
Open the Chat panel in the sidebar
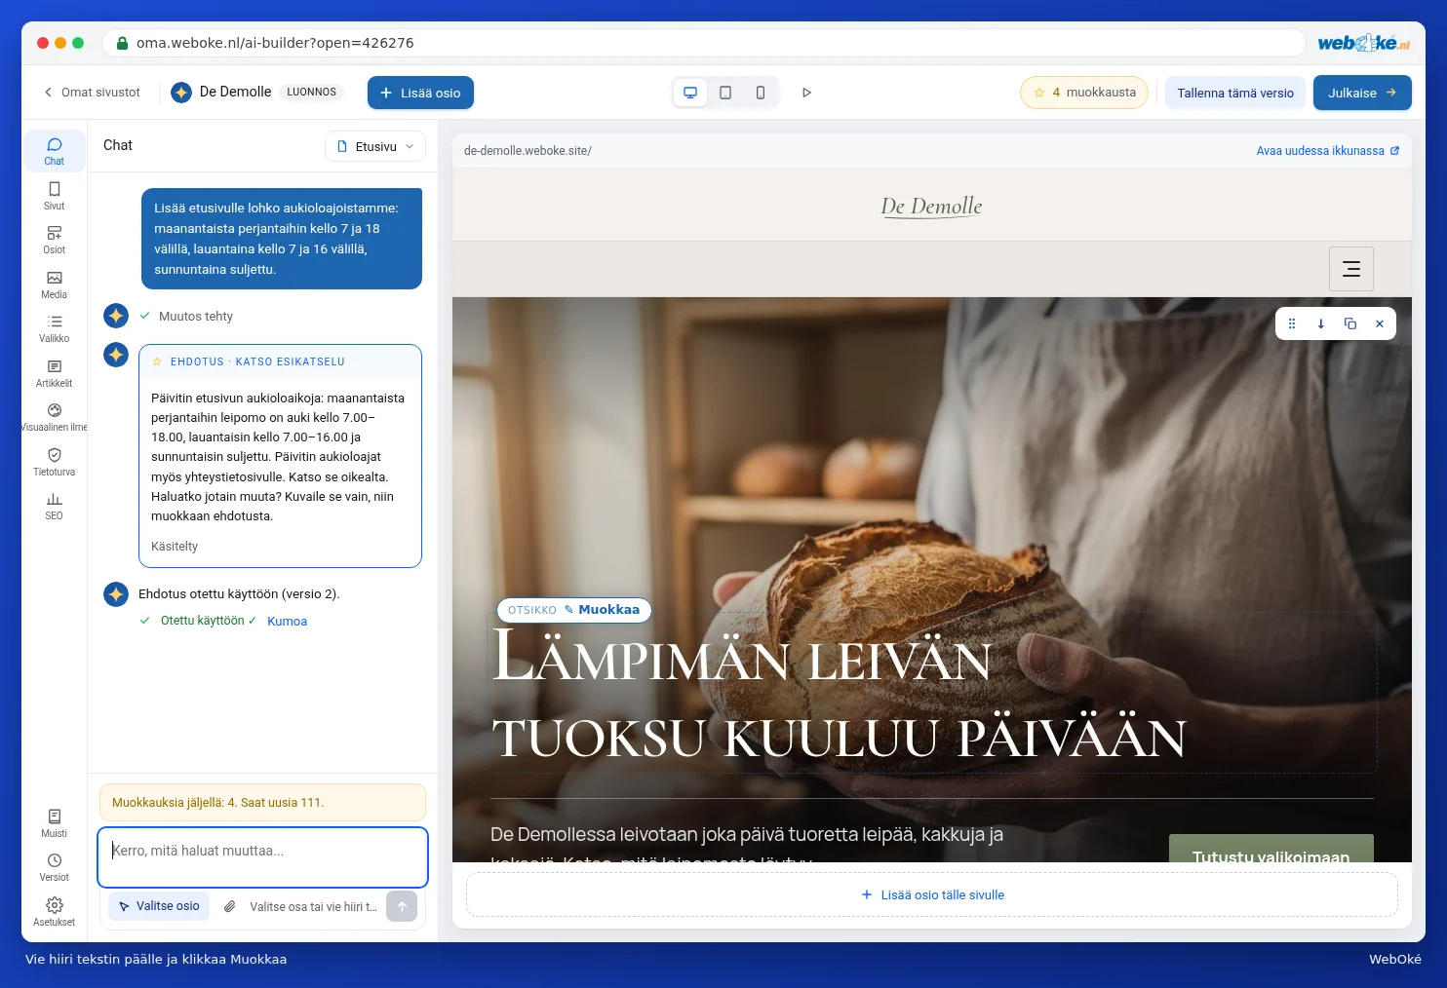tap(55, 151)
